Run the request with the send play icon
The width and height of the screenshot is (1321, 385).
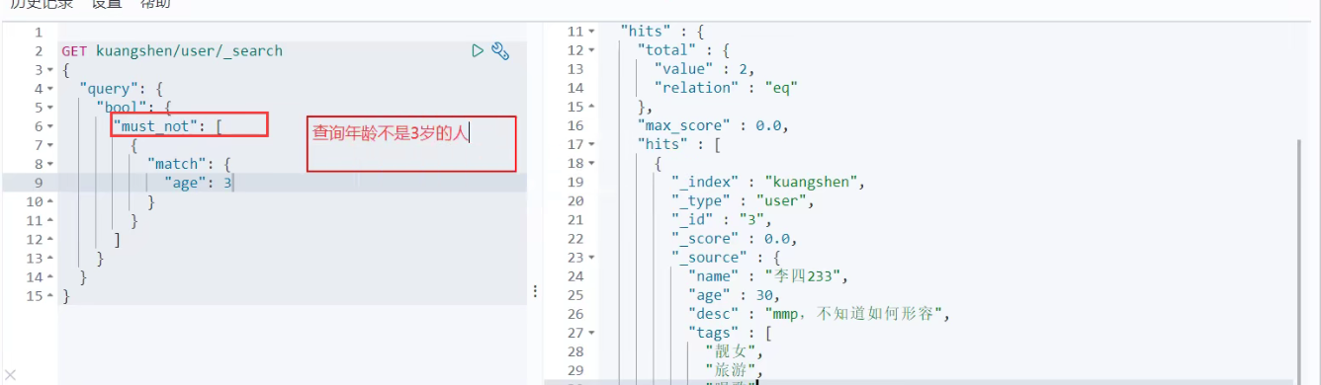point(478,50)
